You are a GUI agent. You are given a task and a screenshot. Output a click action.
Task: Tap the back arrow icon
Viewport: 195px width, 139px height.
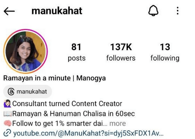[x=9, y=11]
